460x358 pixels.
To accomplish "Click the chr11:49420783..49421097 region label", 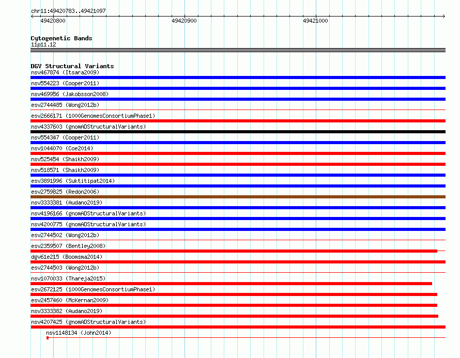I will click(68, 11).
